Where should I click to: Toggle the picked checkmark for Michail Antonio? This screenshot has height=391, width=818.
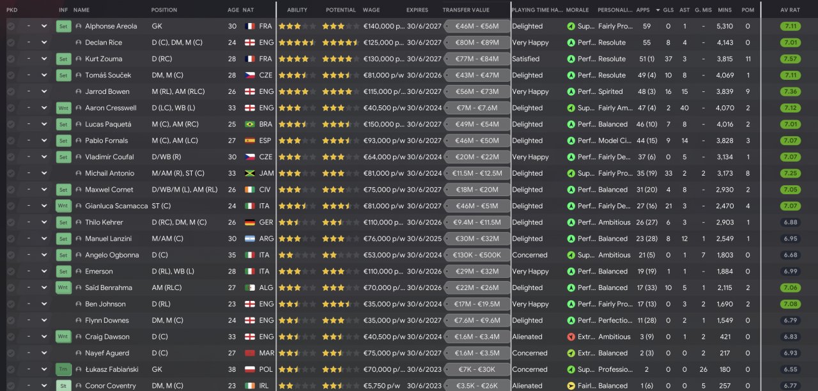(x=11, y=173)
